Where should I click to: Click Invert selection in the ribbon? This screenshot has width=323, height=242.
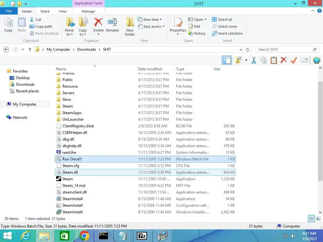coord(227,33)
